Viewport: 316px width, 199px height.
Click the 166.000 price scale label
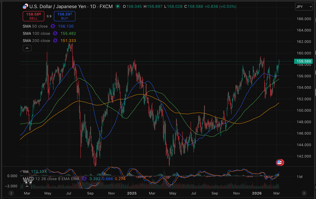point(304,19)
